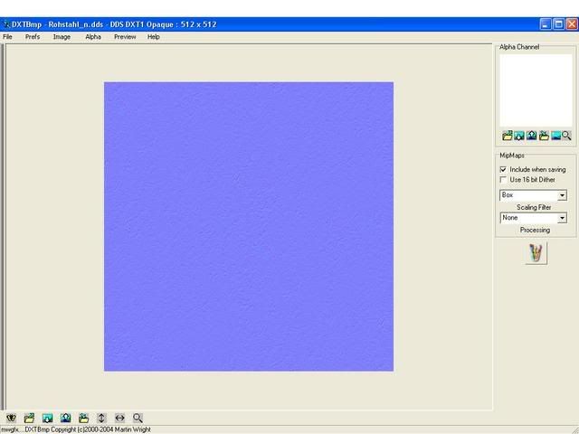Click the fifth icon in bottom toolbar
Image resolution: width=579 pixels, height=434 pixels.
83,418
